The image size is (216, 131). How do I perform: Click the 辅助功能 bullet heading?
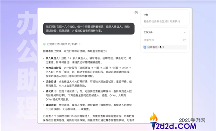point(51,105)
